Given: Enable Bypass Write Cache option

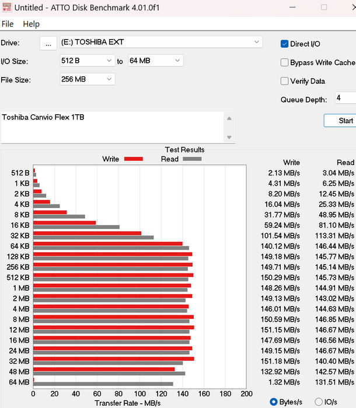Looking at the screenshot, I should [x=285, y=62].
